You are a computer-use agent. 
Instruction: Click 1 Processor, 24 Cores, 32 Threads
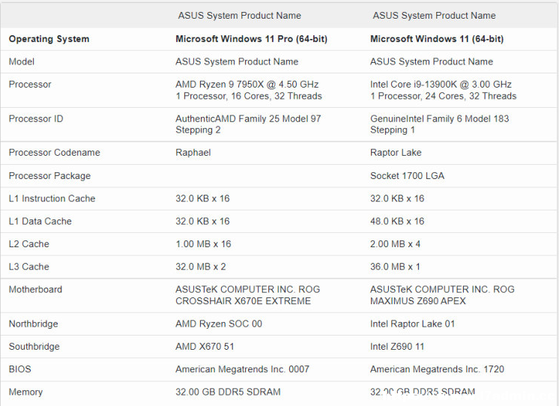click(443, 96)
